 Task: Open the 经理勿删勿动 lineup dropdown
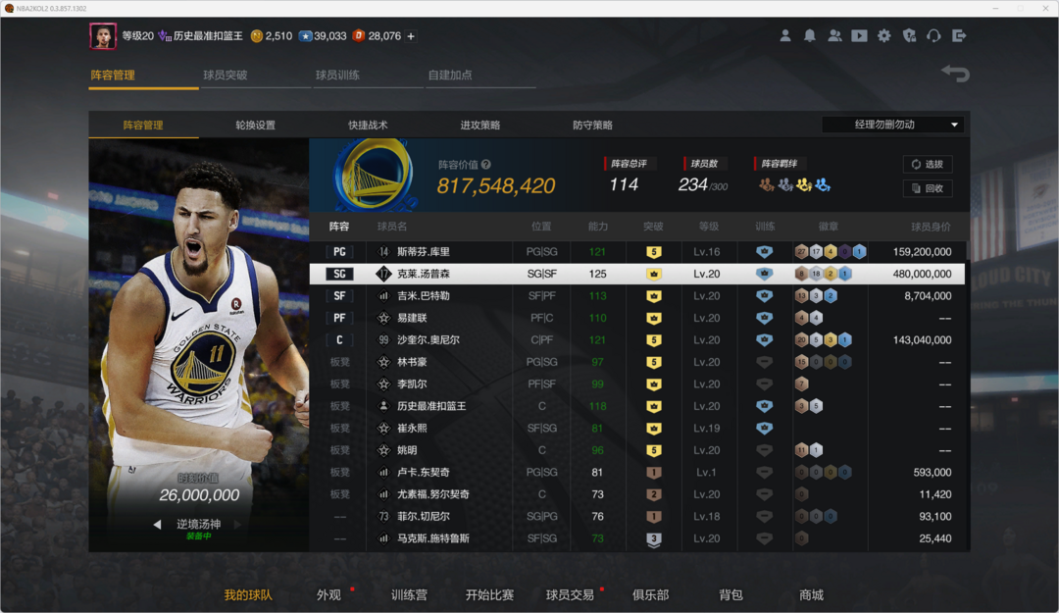pos(893,125)
